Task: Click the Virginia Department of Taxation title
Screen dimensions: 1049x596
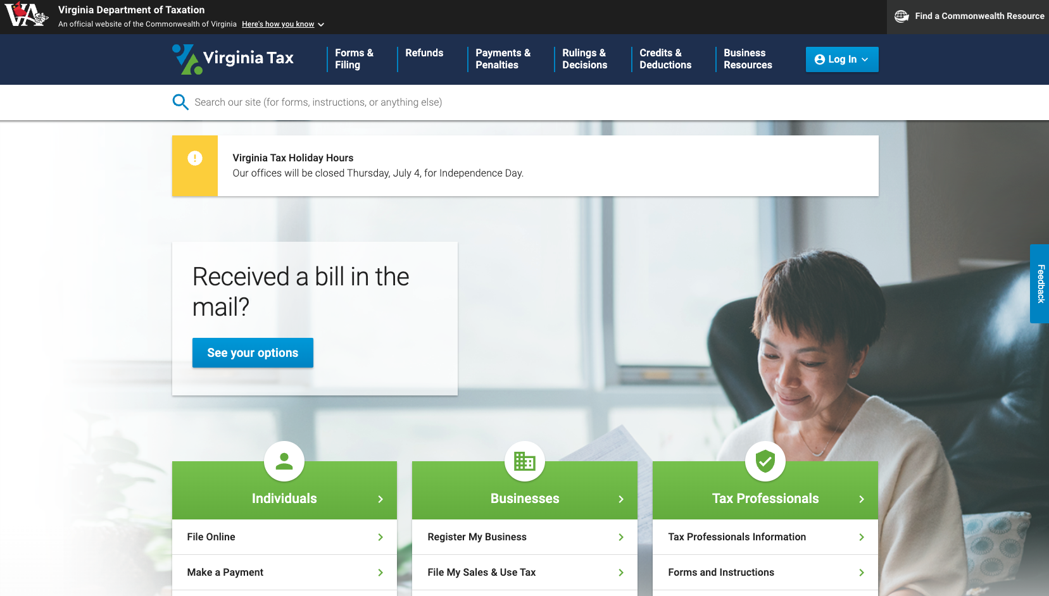Action: pyautogui.click(x=132, y=10)
